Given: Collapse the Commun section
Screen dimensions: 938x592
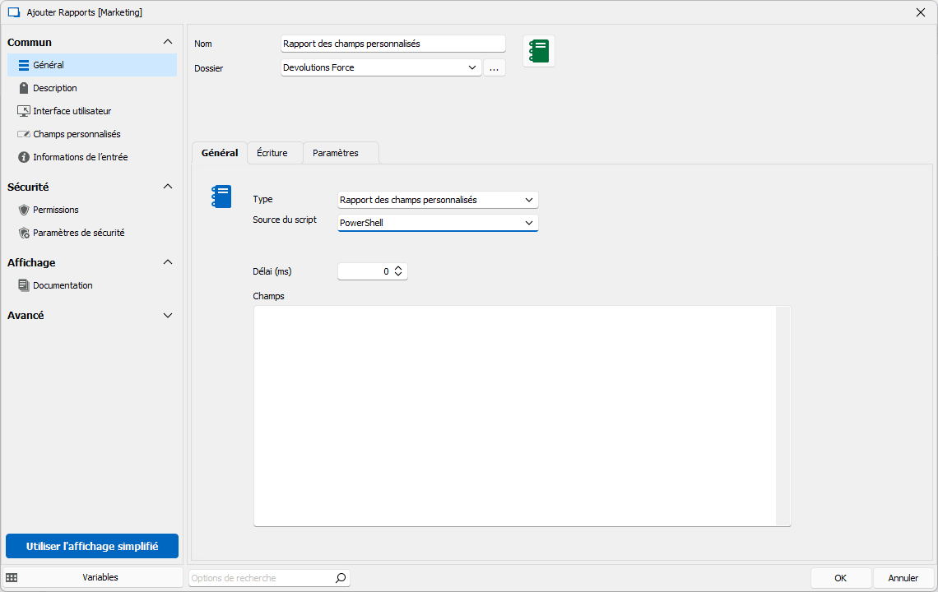Looking at the screenshot, I should pyautogui.click(x=168, y=42).
